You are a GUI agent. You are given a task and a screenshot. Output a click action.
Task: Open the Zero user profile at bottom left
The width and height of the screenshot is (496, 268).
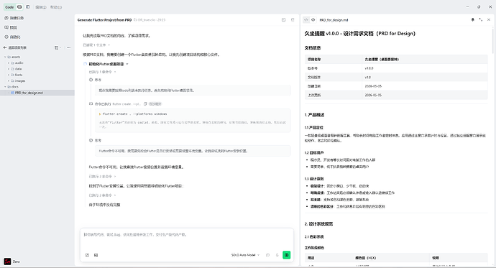(x=12, y=262)
